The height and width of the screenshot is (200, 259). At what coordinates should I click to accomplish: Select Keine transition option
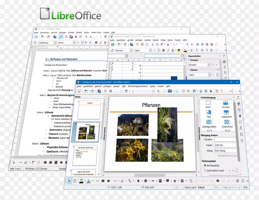click(x=208, y=103)
